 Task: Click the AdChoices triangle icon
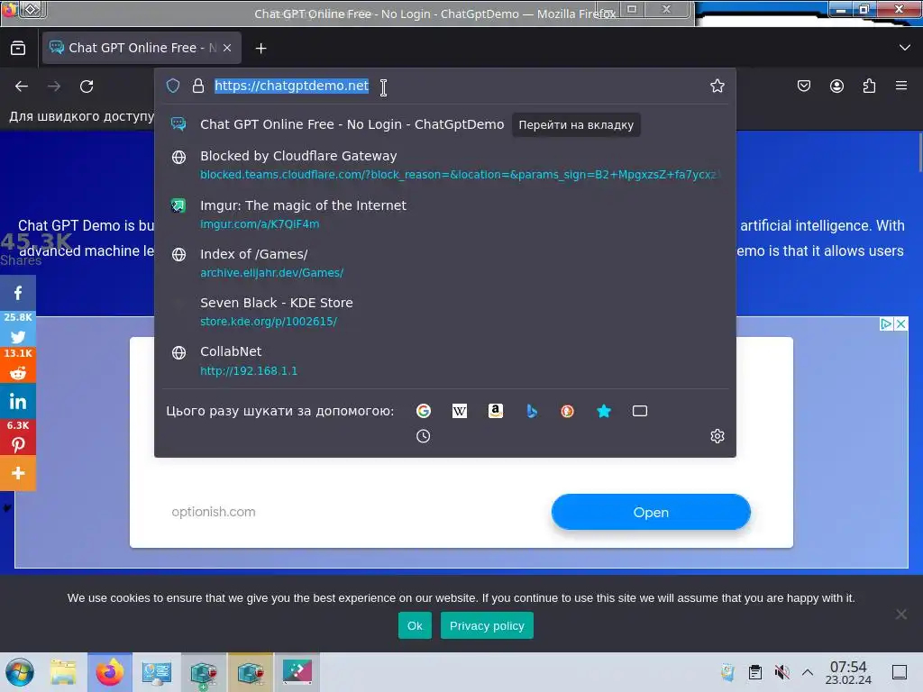886,324
